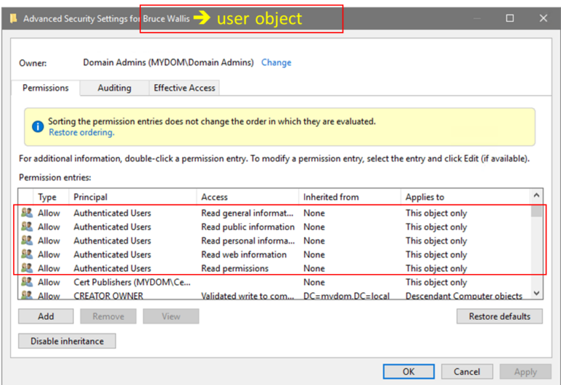
Task: Click the group icon on the Read personal information row
Action: (27, 240)
